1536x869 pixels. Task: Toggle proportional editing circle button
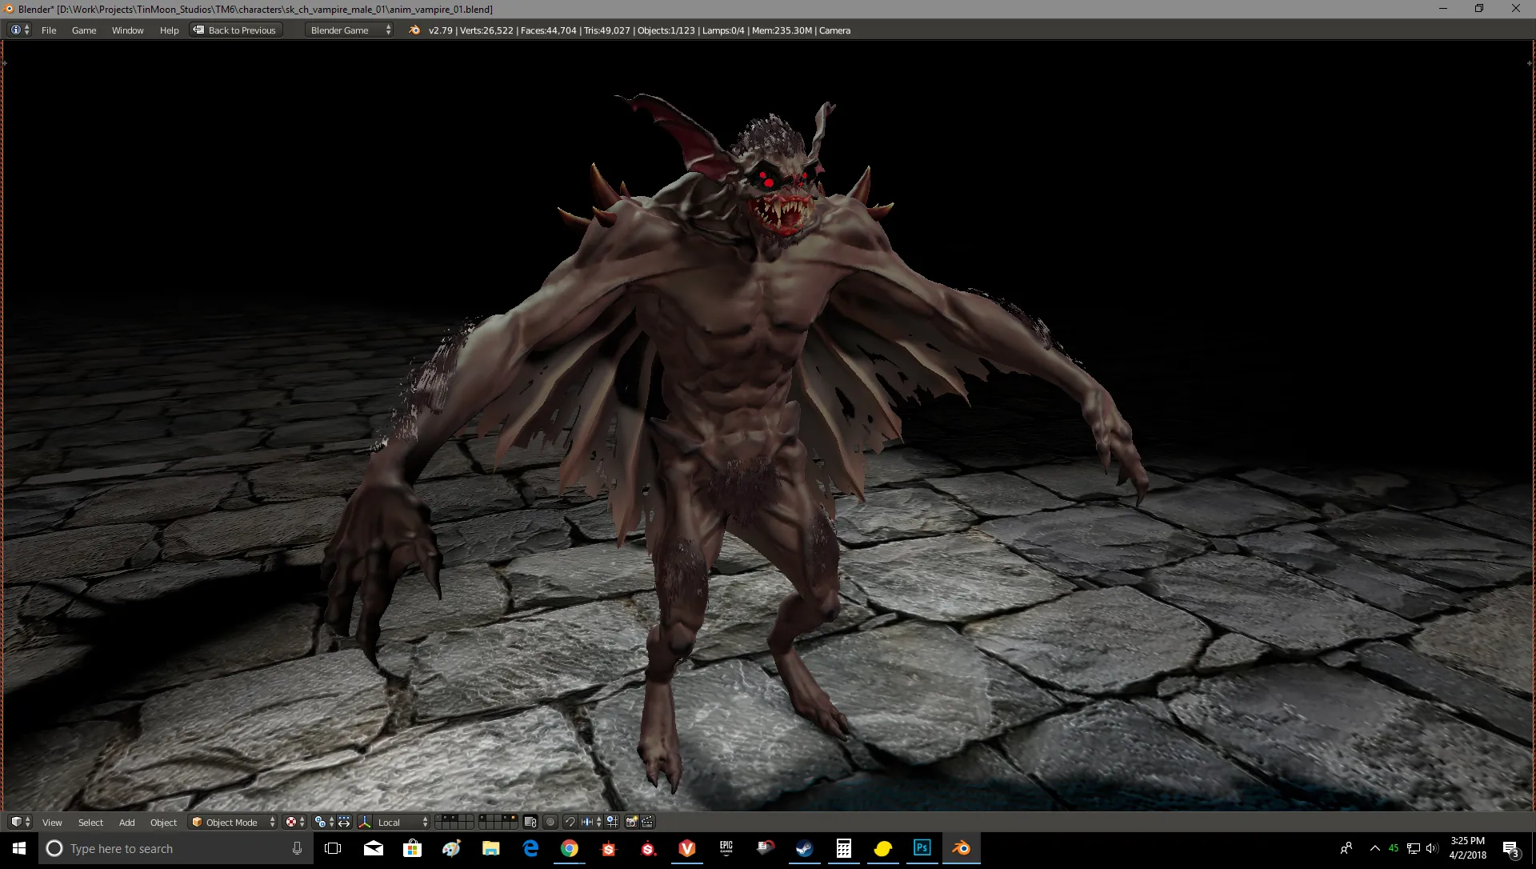[550, 822]
